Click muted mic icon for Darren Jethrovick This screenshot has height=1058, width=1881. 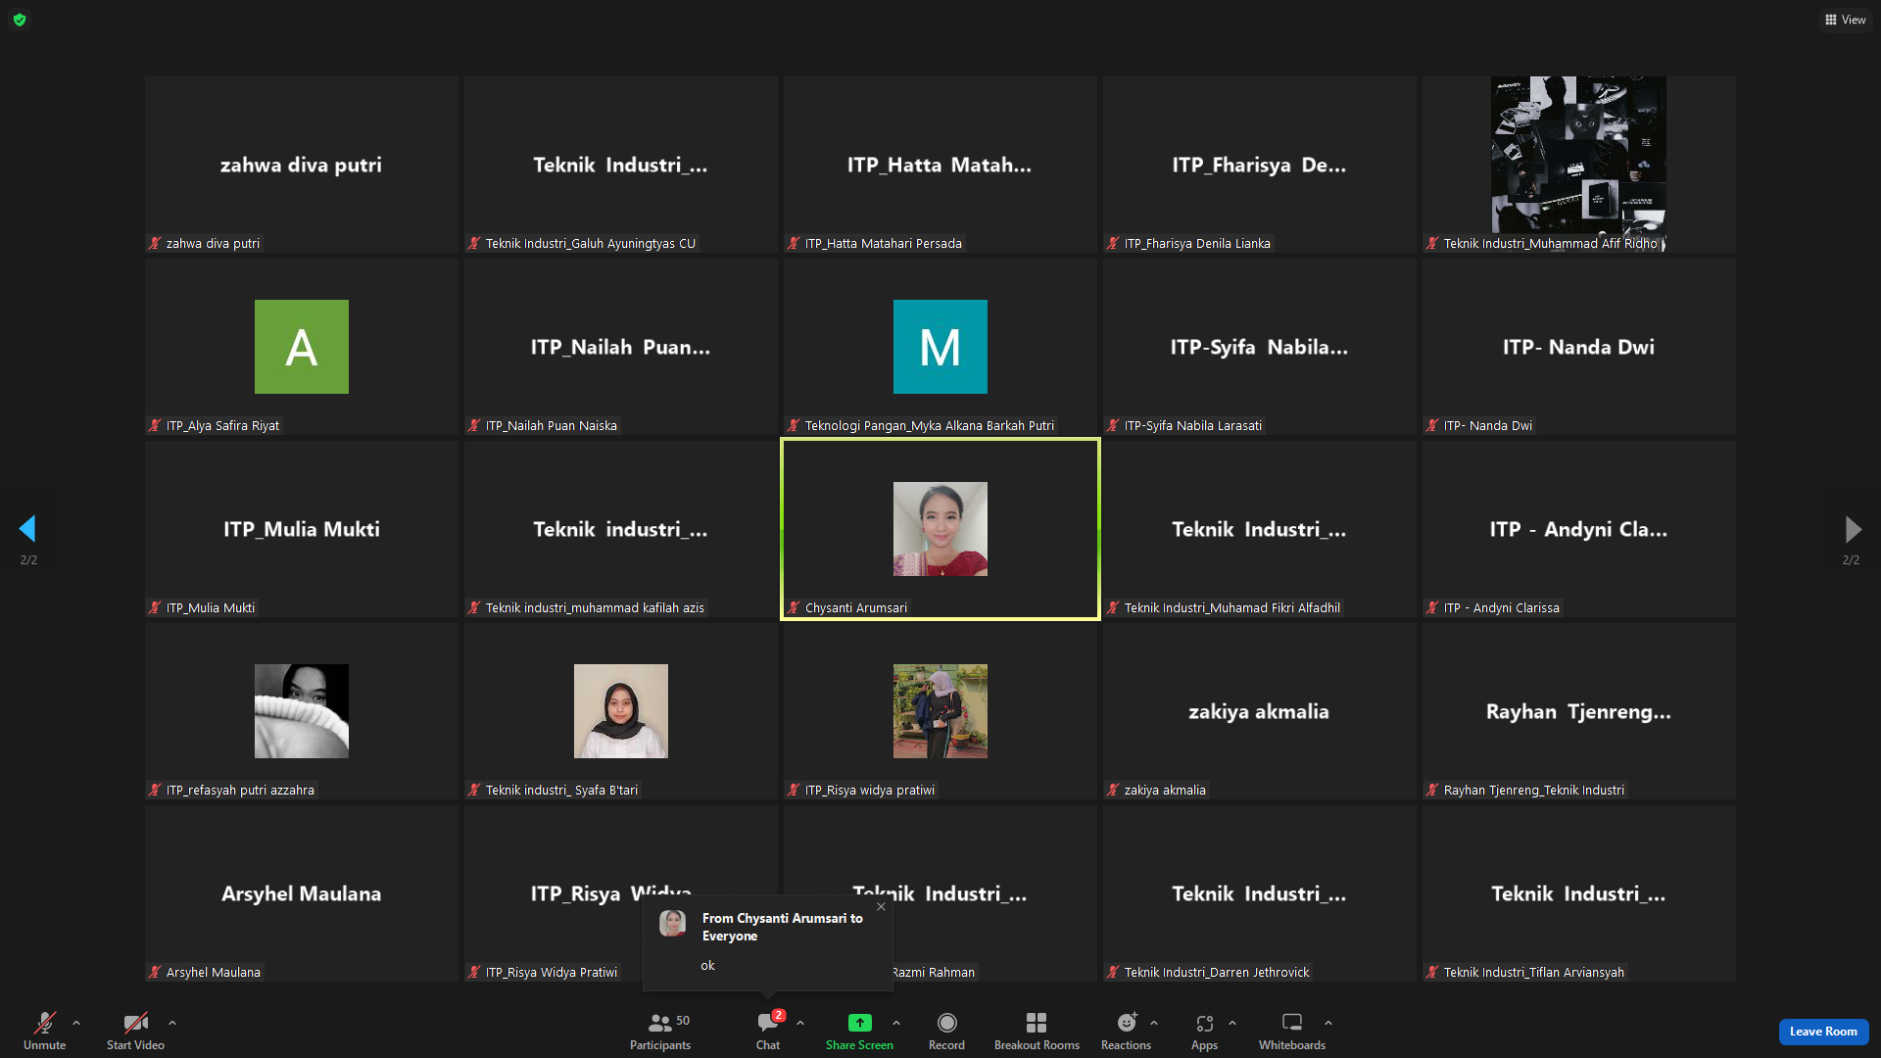1113,972
